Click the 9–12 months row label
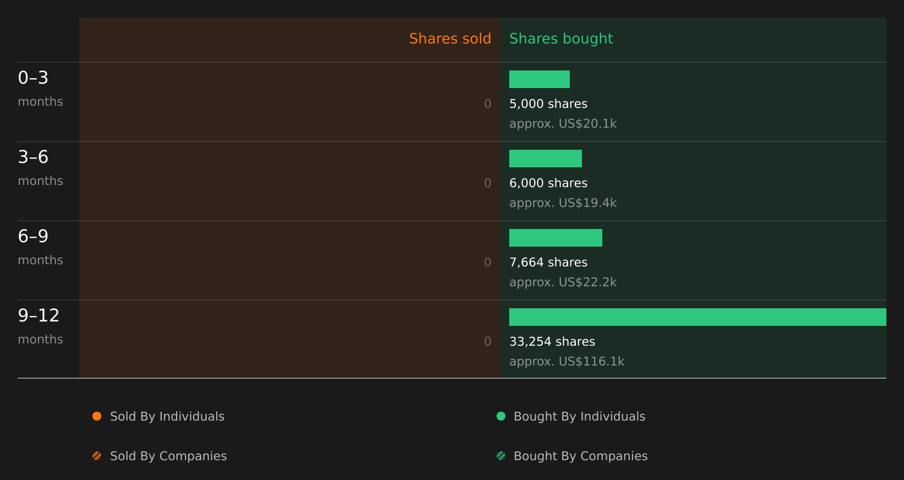 (x=40, y=326)
